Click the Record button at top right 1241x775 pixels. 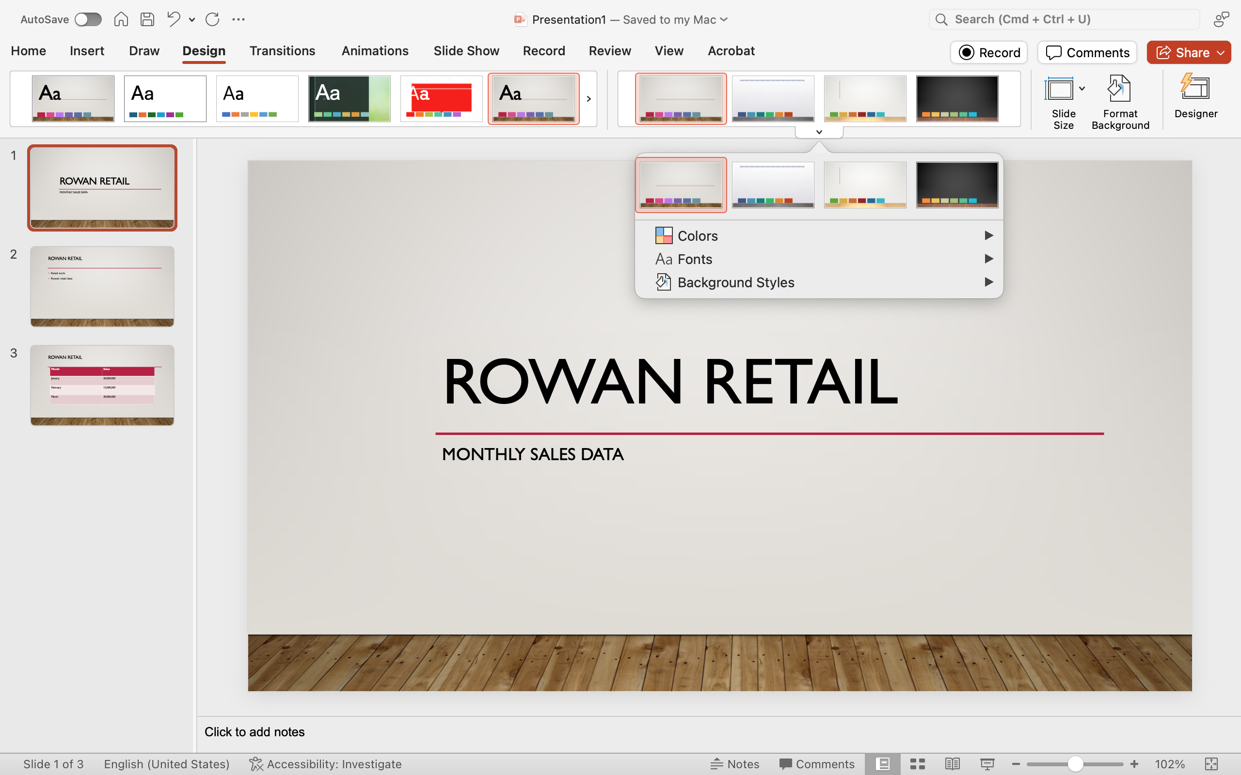point(989,52)
